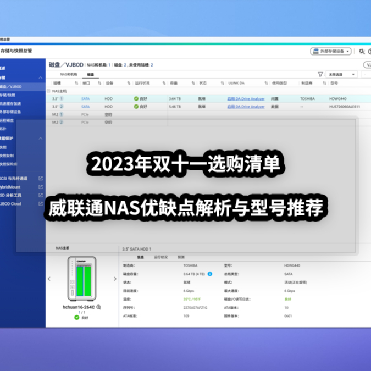Screen dimensions: 371x371
Task: Switch to the NAS和机箱 tab
Action: click(69, 74)
